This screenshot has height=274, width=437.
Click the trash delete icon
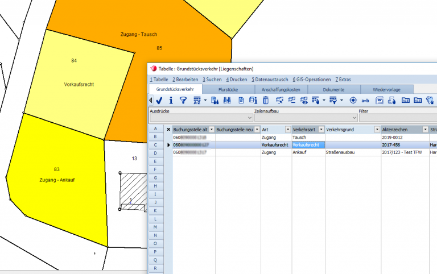point(267,100)
